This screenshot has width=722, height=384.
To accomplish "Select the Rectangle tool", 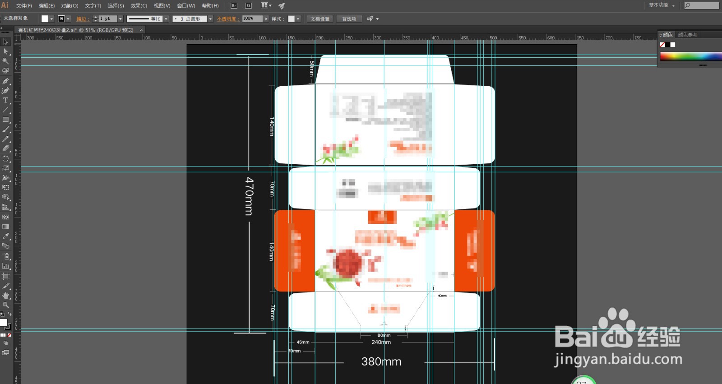I will [x=5, y=120].
